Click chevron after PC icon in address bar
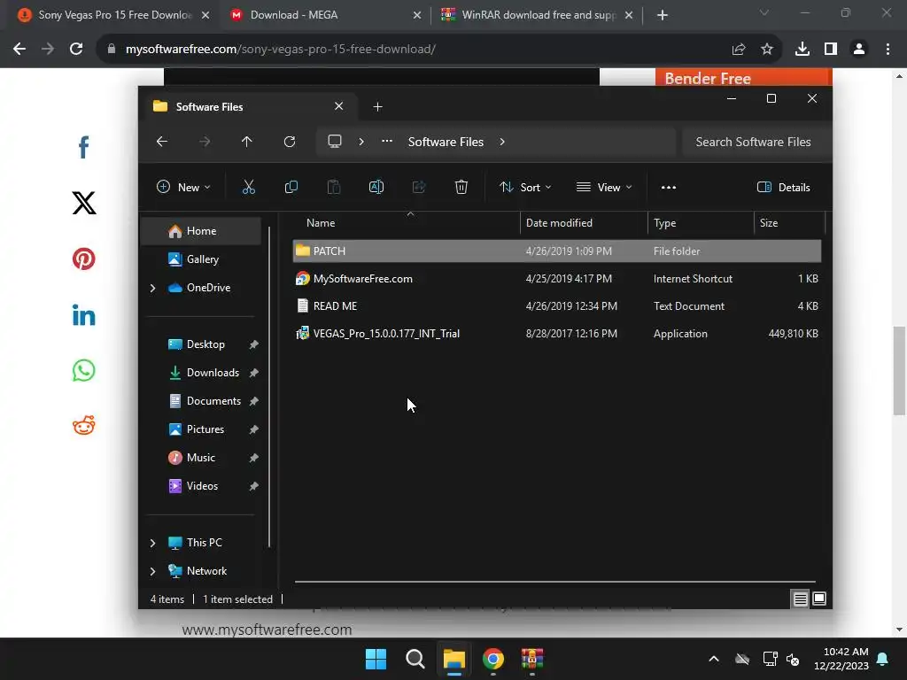 point(361,142)
